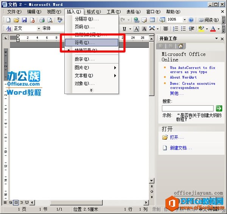Choose 符号(S)... from Insert menu
The image size is (227, 214).
click(92, 42)
